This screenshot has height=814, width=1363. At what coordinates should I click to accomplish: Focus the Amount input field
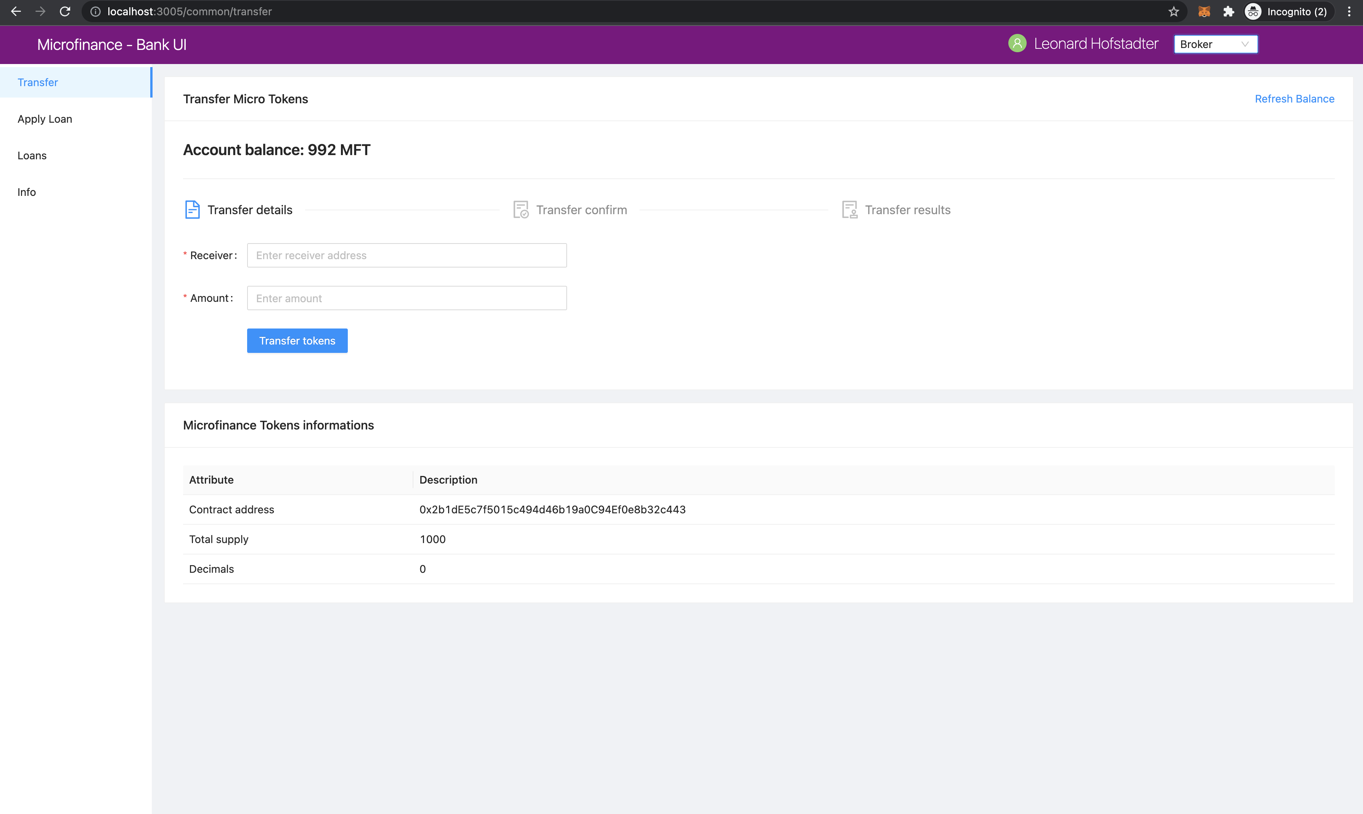pyautogui.click(x=407, y=298)
